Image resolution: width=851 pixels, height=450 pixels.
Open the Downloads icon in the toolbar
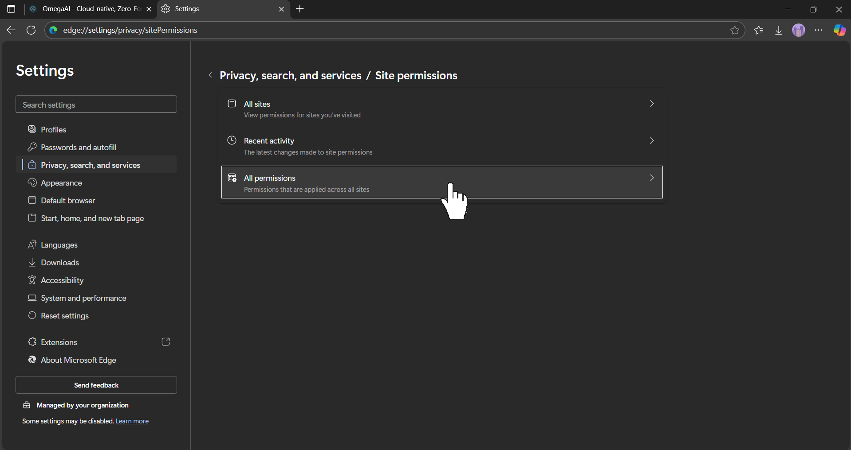click(x=779, y=30)
